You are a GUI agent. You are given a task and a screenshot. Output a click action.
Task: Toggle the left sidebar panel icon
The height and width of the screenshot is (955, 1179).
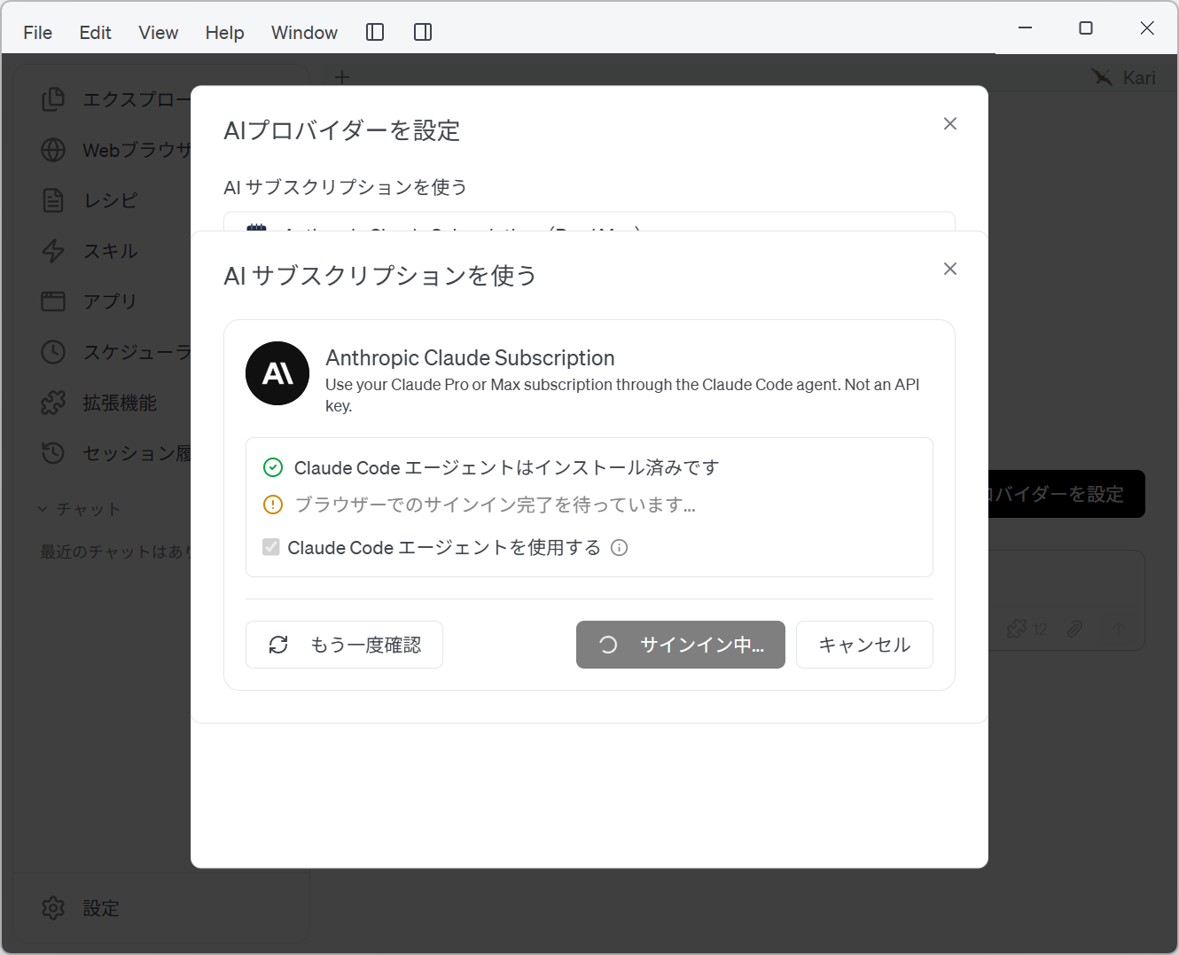(x=375, y=32)
